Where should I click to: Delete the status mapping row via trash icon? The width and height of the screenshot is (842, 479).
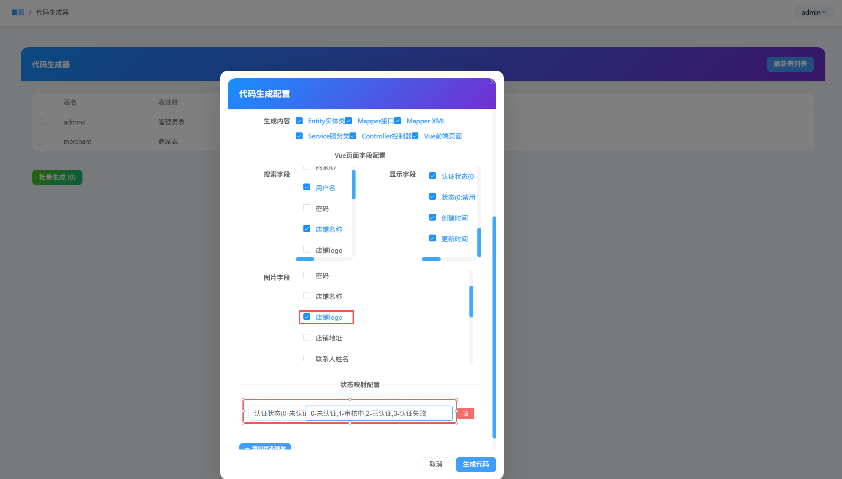click(x=465, y=413)
